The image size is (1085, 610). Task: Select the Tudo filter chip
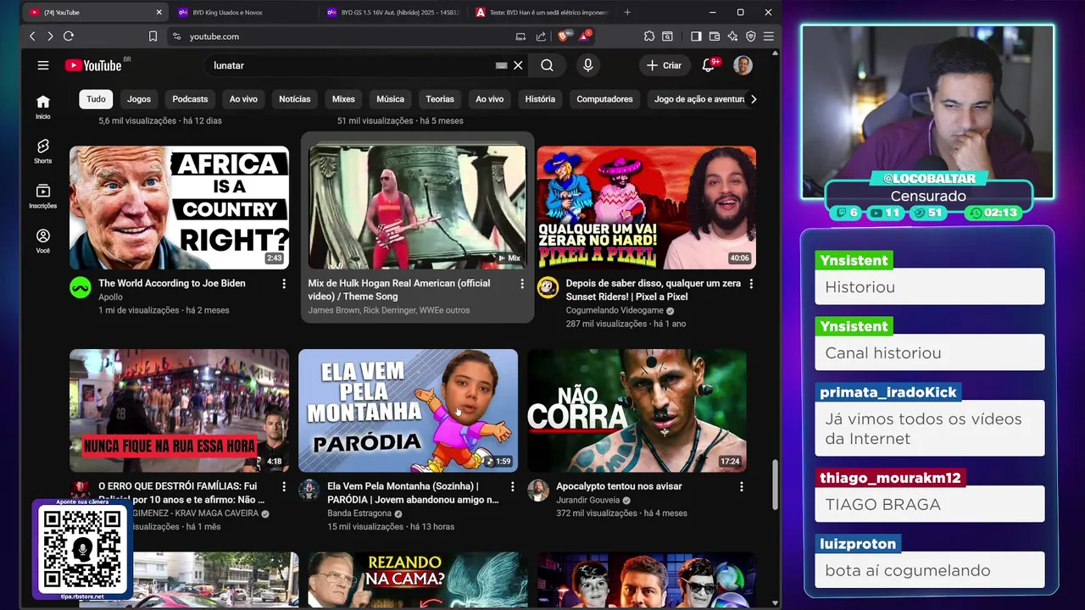(x=96, y=99)
